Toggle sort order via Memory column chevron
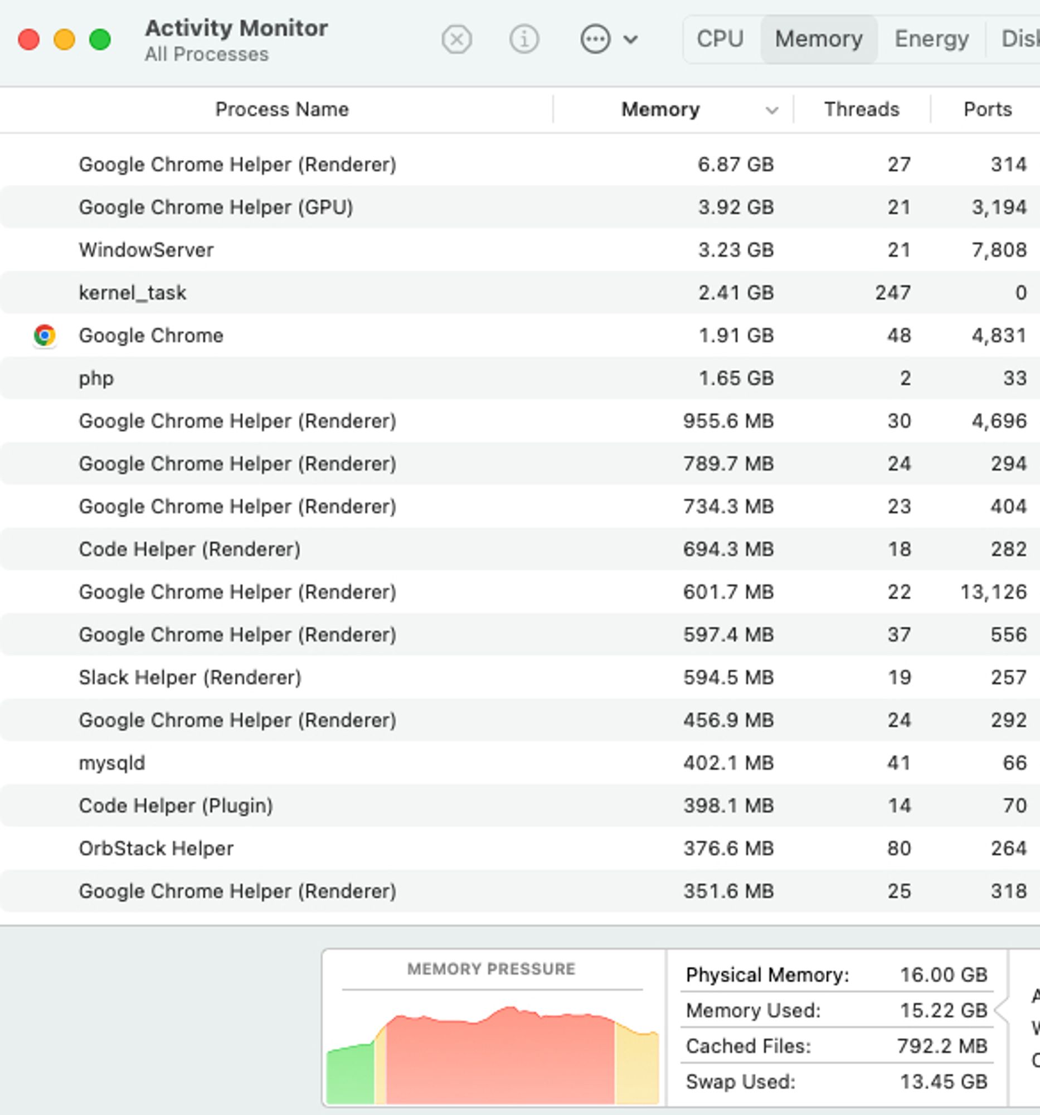 pos(772,110)
